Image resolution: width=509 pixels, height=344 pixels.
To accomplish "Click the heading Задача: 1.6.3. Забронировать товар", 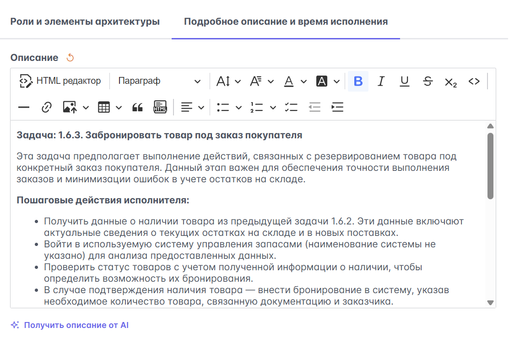I will tap(159, 135).
